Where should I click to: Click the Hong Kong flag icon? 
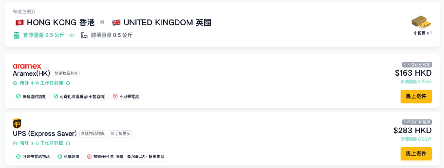20,23
